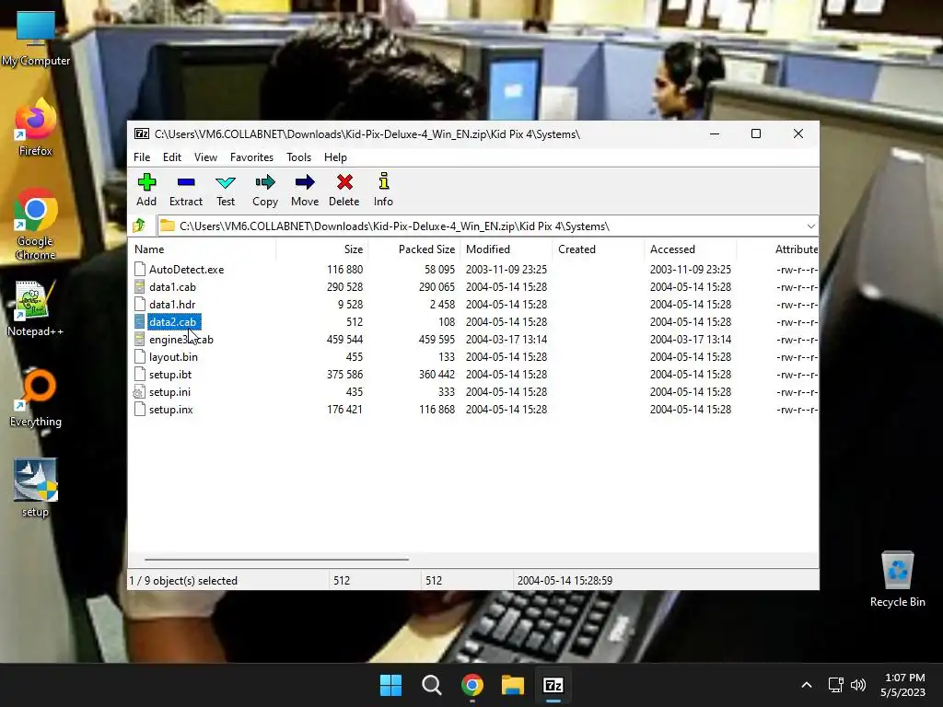Open the Help menu

point(335,156)
